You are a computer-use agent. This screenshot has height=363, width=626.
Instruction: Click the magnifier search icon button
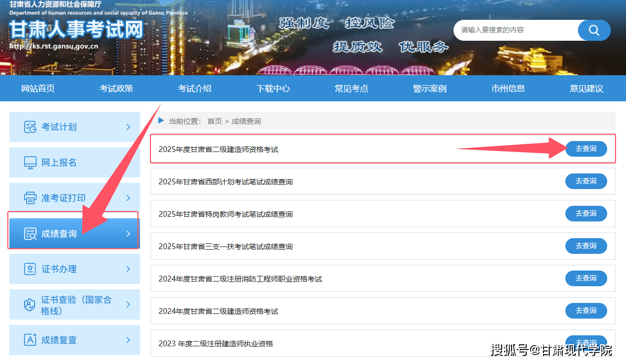[594, 30]
